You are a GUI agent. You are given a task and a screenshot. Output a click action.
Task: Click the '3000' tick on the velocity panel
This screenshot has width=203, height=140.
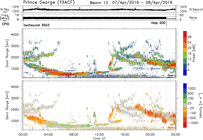click(x=15, y=98)
